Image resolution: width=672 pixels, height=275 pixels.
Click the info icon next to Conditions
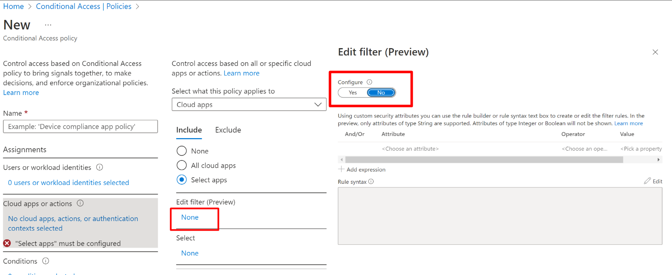tap(46, 261)
